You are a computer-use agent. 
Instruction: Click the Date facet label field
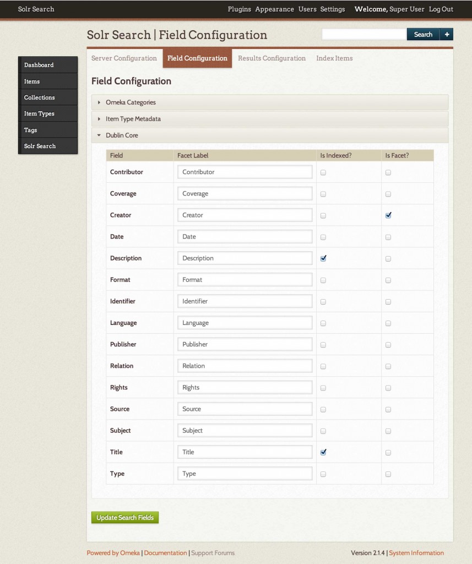[245, 237]
